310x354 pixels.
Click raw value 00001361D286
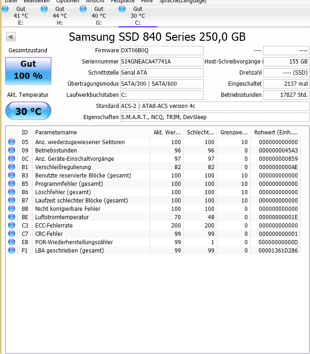pos(278,251)
